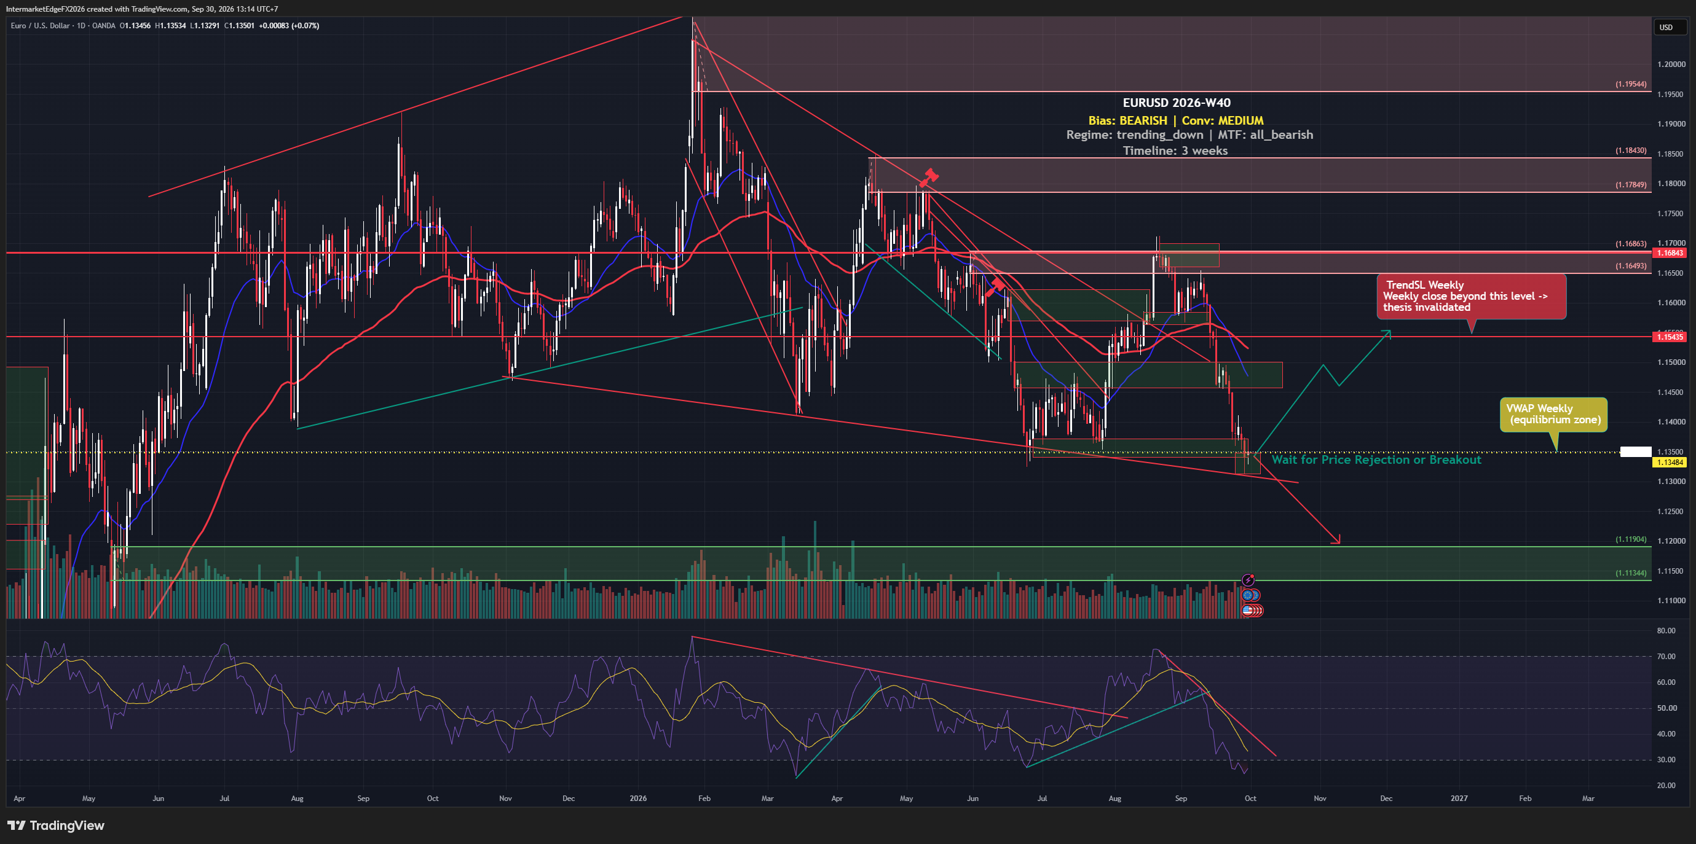Click the (1.11344) green level label
Screen dimensions: 1696x844
tap(1631, 573)
